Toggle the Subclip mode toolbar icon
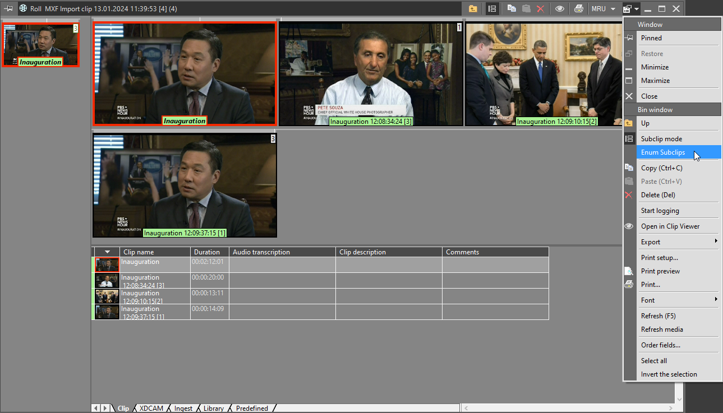The width and height of the screenshot is (723, 413). 492,8
